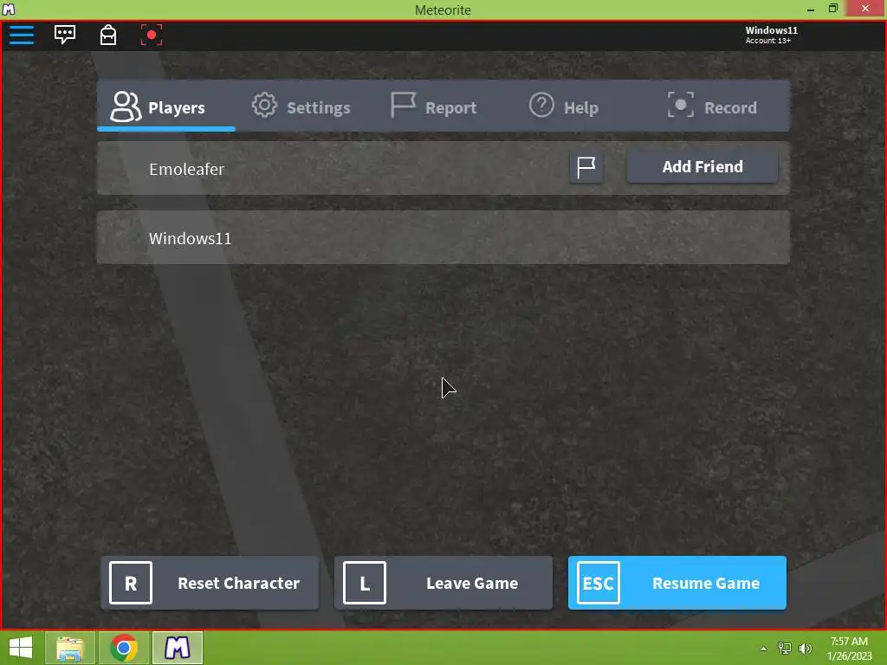Switch to the Players tab
Image resolution: width=887 pixels, height=665 pixels.
pos(165,107)
